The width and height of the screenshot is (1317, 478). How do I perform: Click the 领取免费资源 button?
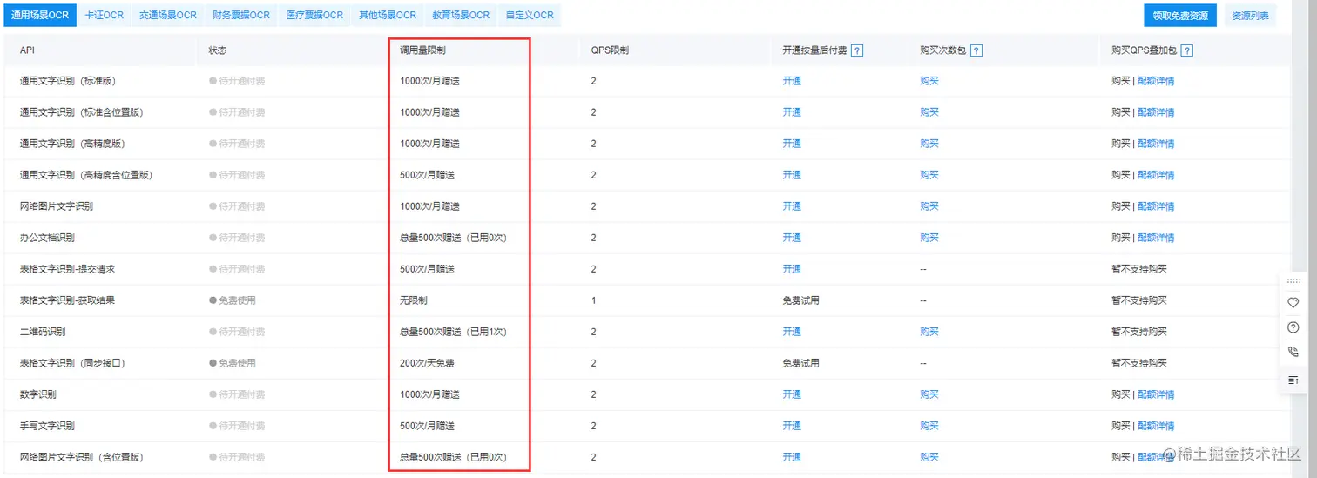click(x=1180, y=16)
